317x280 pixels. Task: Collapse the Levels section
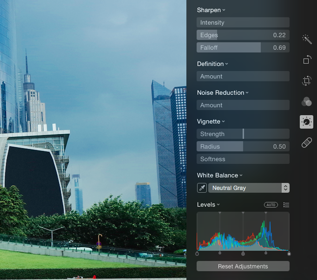(218, 205)
